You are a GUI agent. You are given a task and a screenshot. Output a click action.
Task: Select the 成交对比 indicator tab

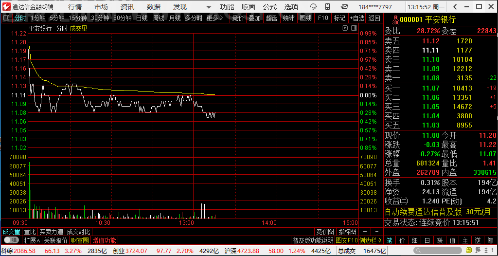click(x=78, y=232)
